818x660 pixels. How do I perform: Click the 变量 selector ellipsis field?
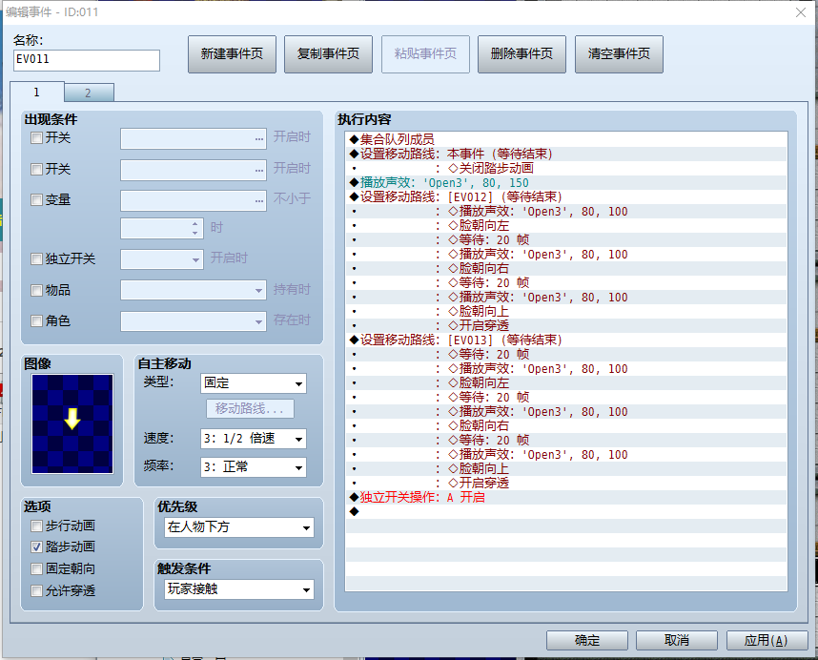[x=194, y=201]
